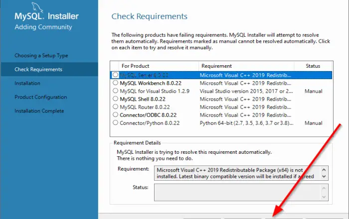The image size is (349, 219).
Task: Click the Adding Community subtitle text
Action: pos(43,27)
